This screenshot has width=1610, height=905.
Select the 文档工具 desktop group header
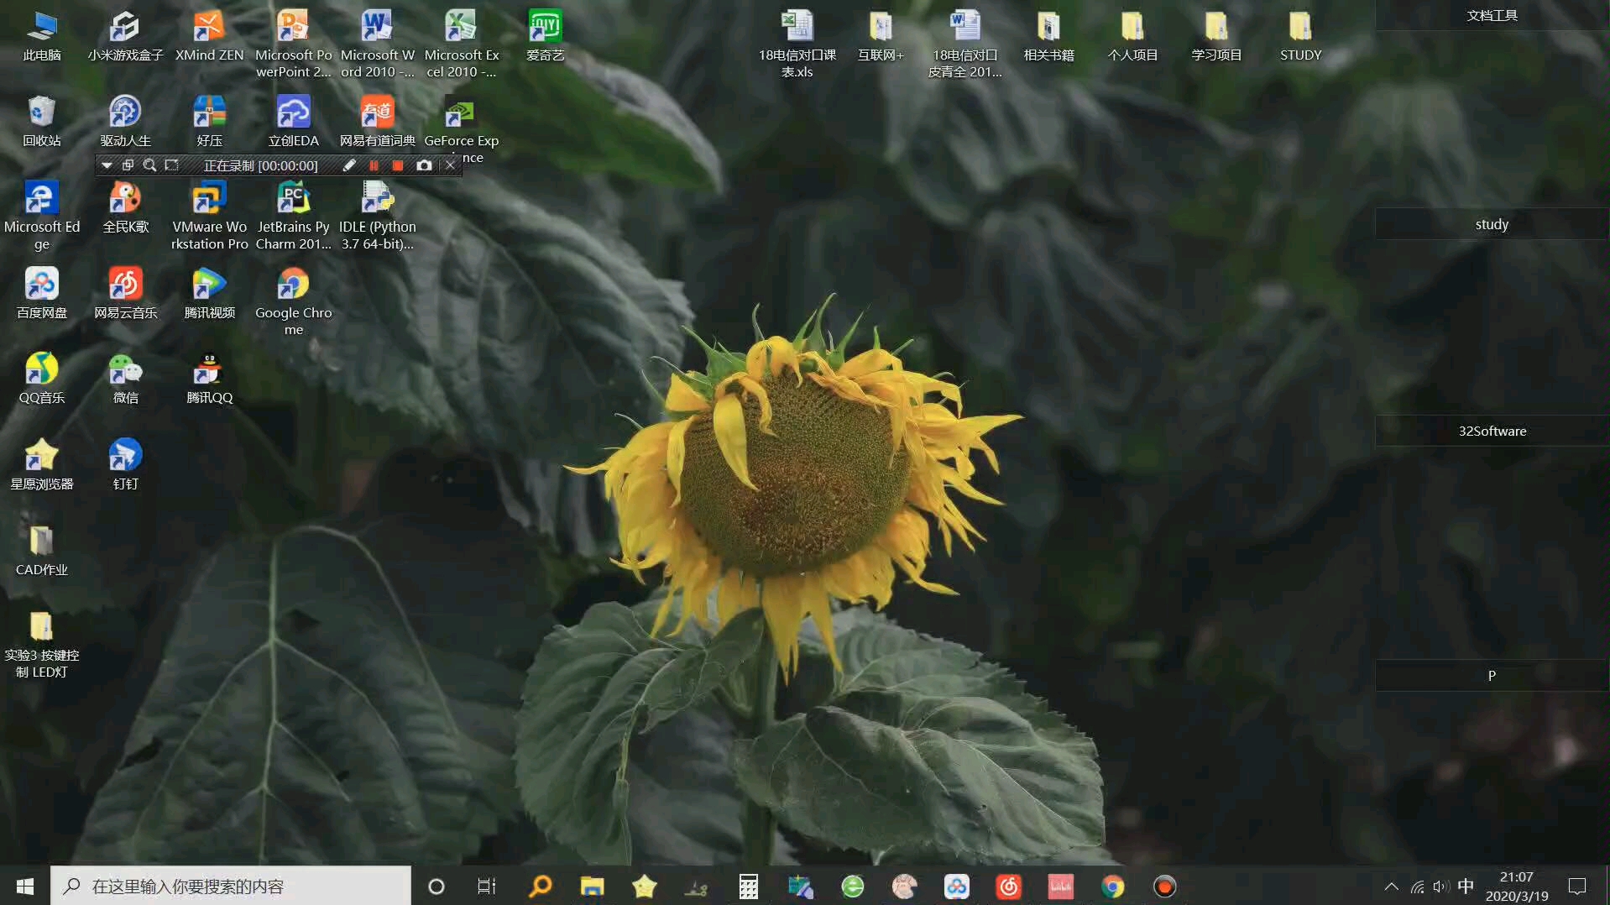pyautogui.click(x=1492, y=16)
